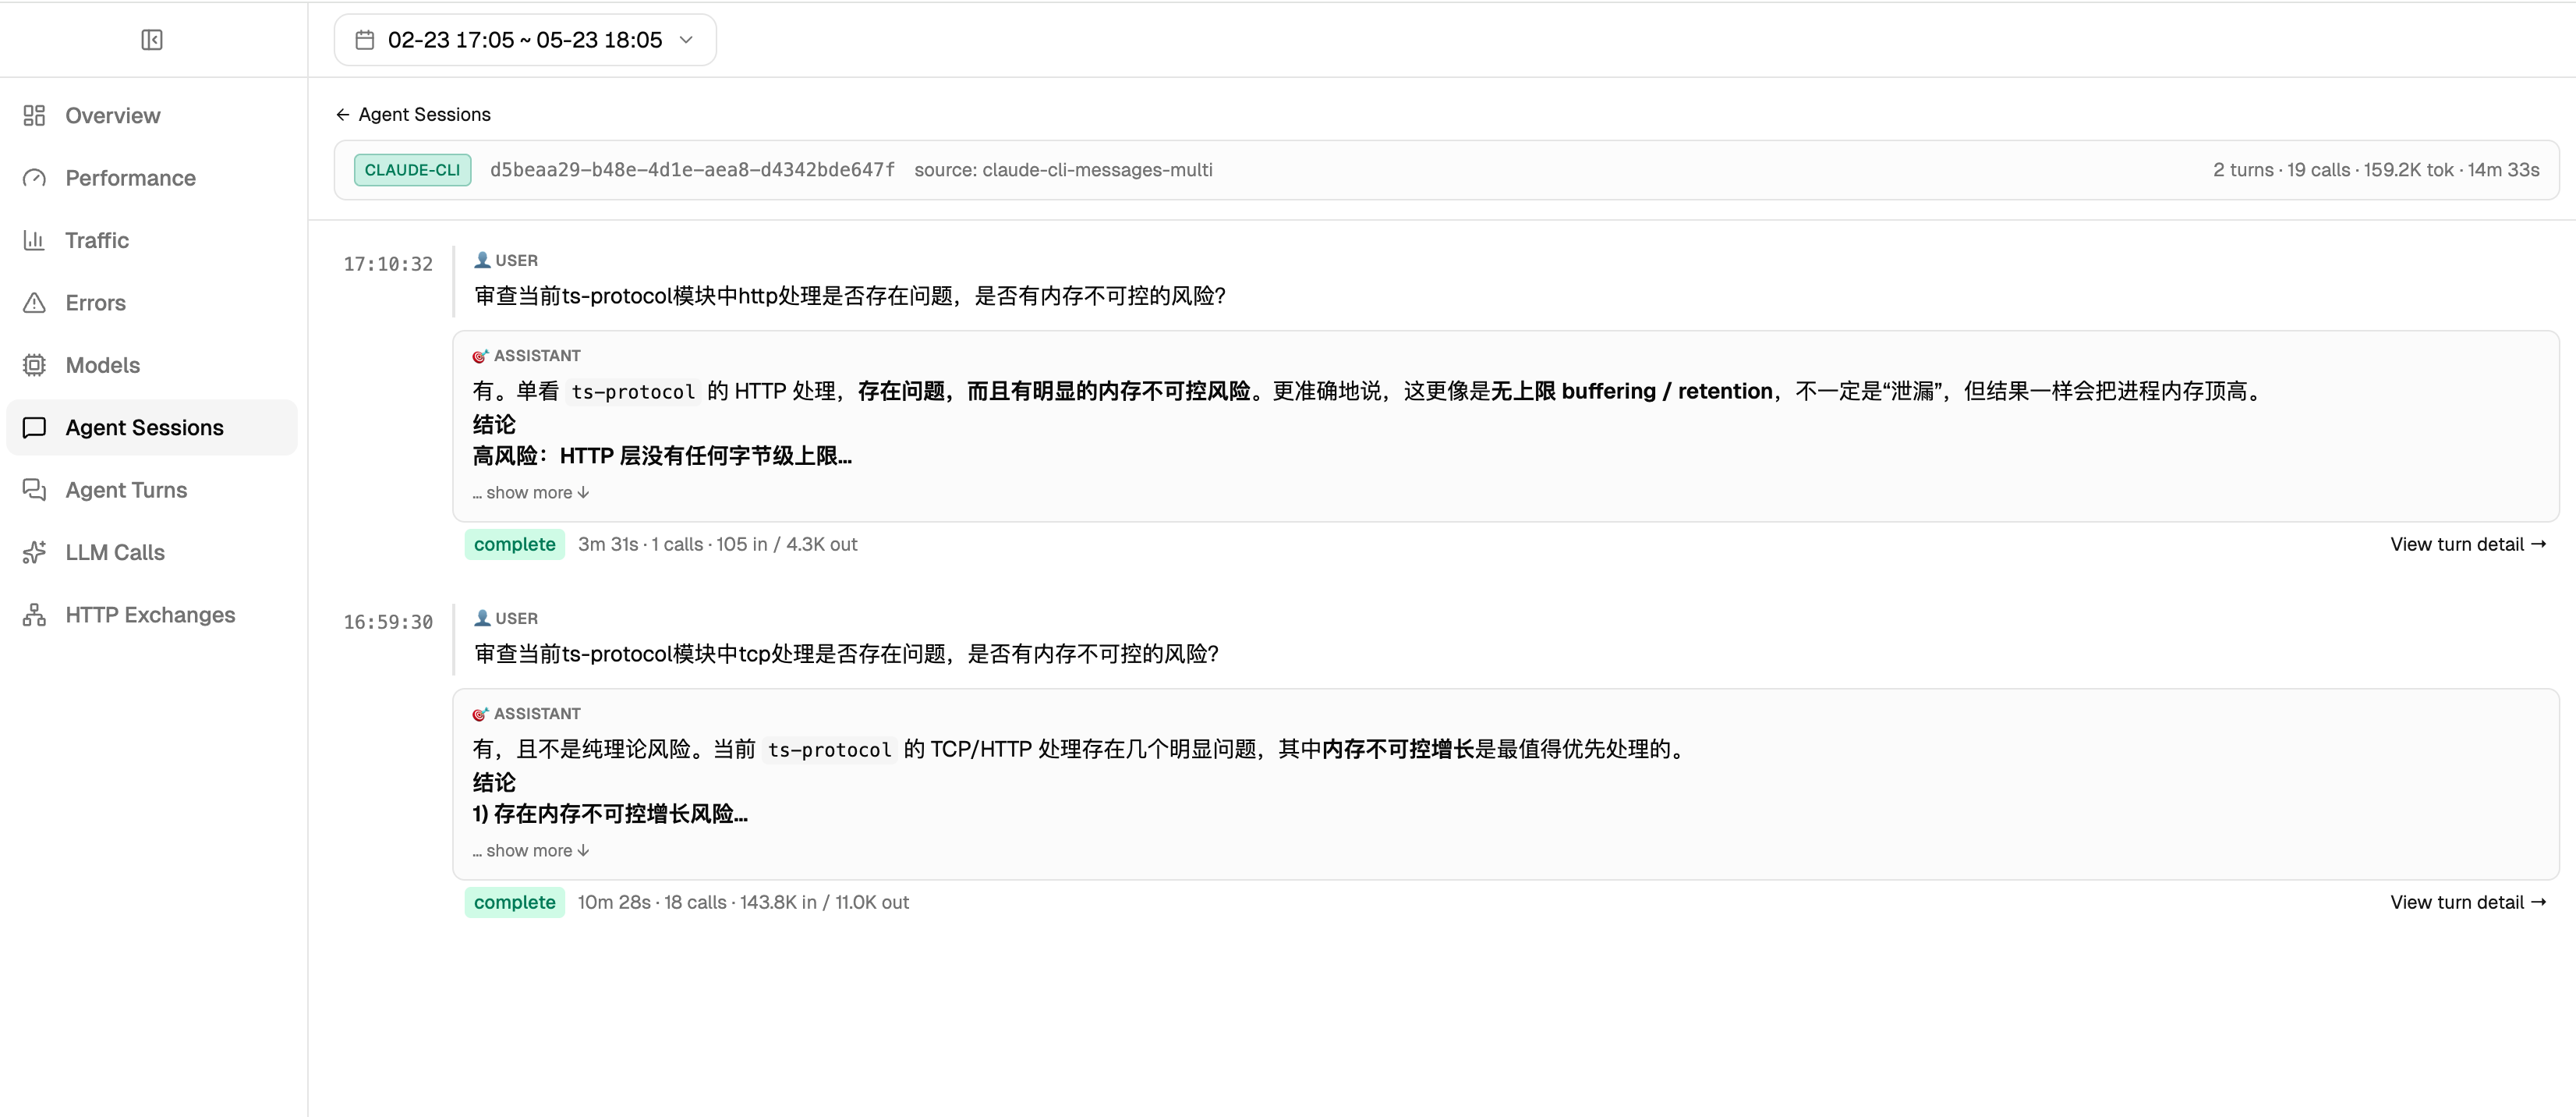Click the session summary 2 turns · 19 calls
The image size is (2576, 1117).
coord(2376,170)
